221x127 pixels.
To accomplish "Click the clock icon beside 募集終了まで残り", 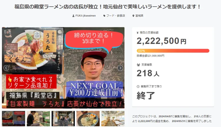I will click(138, 87).
